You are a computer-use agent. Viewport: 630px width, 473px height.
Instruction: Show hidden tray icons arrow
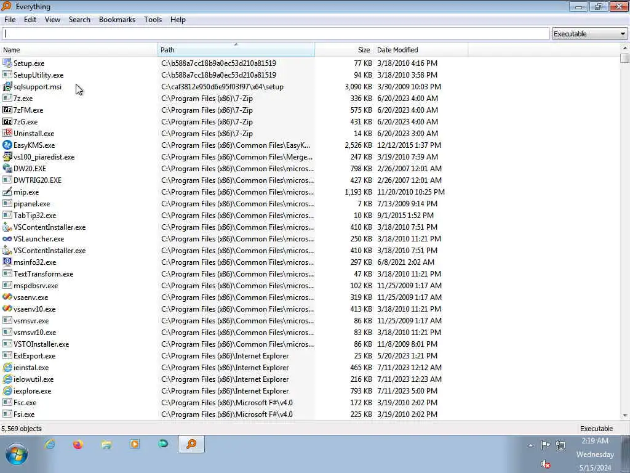(530, 445)
